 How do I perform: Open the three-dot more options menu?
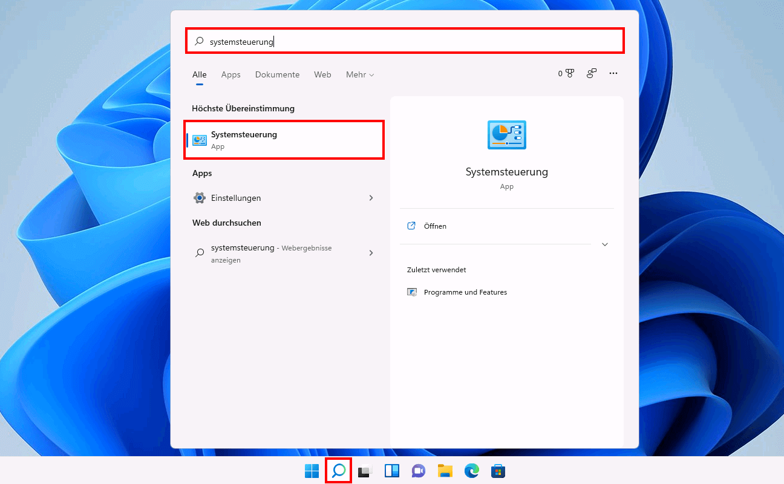click(x=613, y=73)
